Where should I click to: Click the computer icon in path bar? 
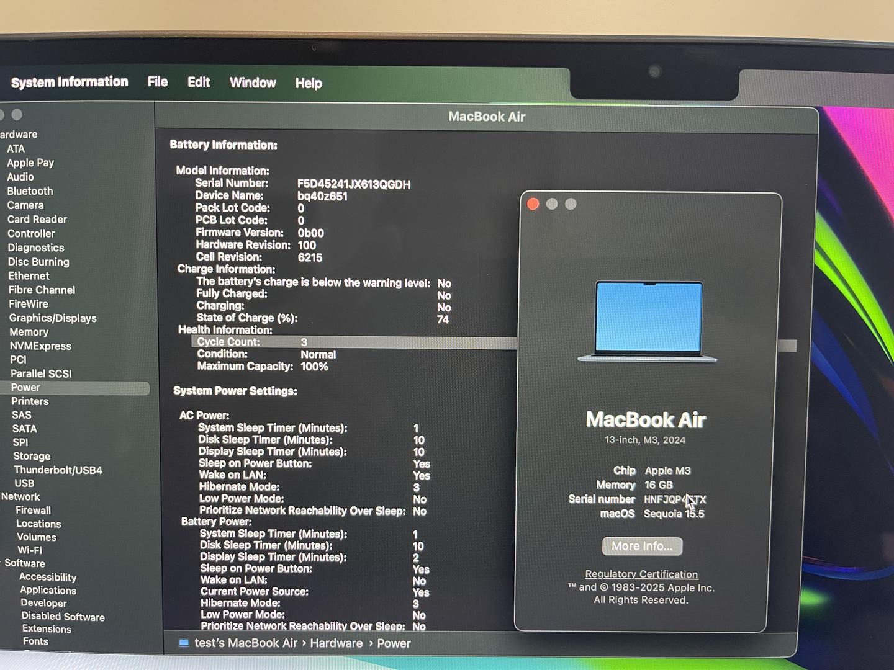click(x=184, y=643)
